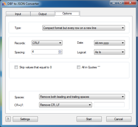The height and width of the screenshot is (127, 138).
Task: Select the Options tab
Action: point(67,13)
